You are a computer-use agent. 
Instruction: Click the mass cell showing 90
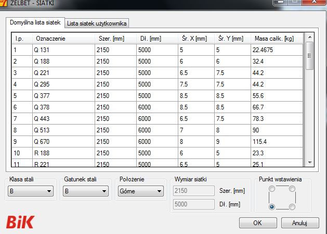coord(277,130)
